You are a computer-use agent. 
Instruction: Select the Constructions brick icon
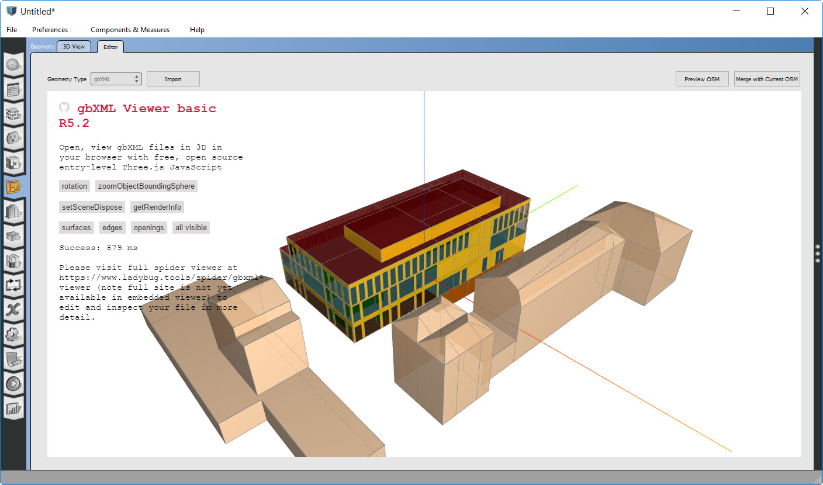13,114
